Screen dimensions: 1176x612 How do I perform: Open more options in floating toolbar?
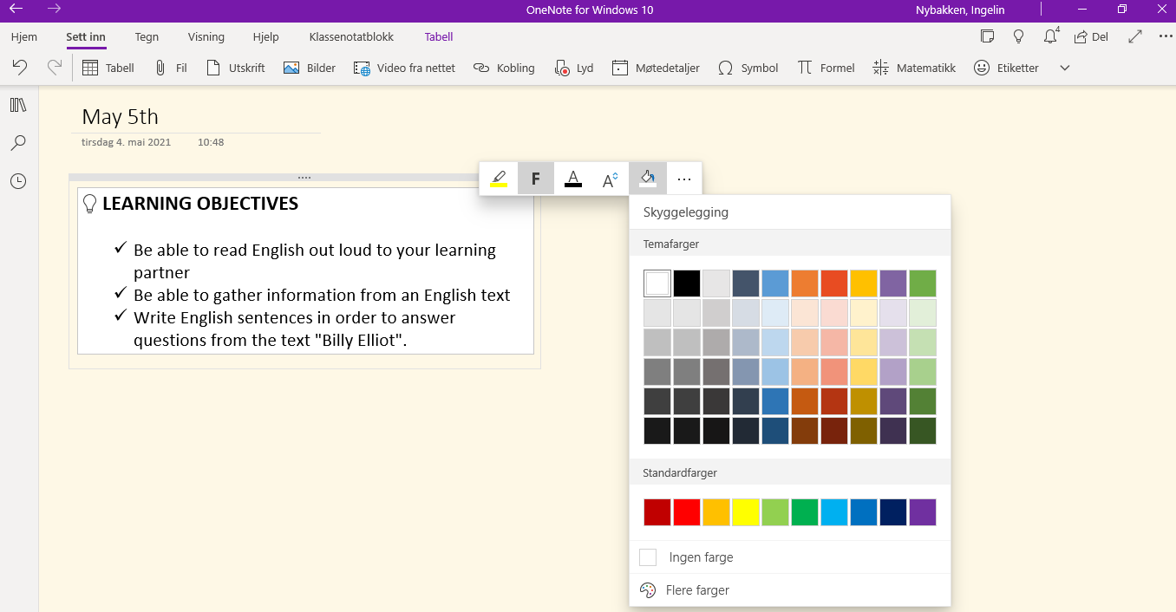(x=684, y=179)
